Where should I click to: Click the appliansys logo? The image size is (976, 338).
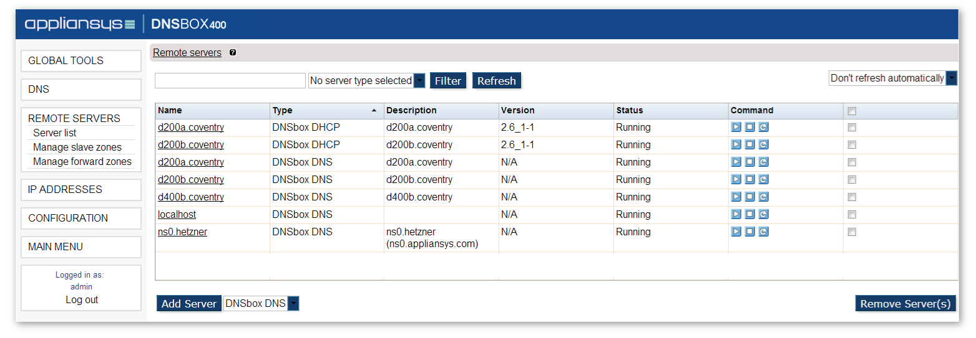80,24
